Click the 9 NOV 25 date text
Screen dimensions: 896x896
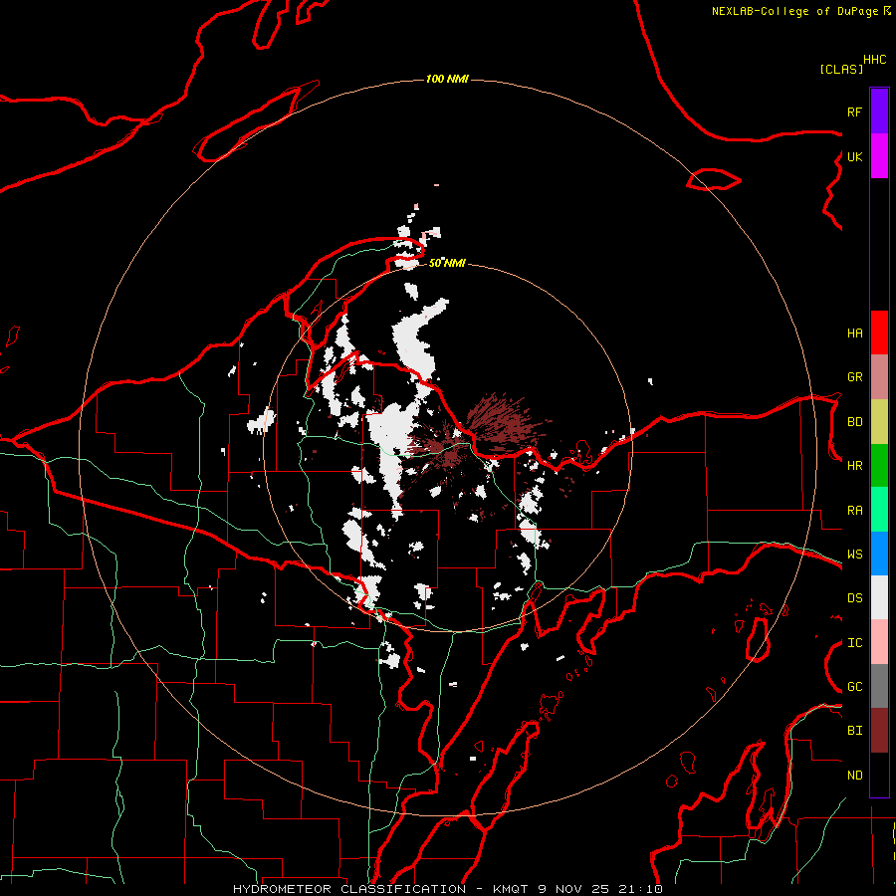574,889
